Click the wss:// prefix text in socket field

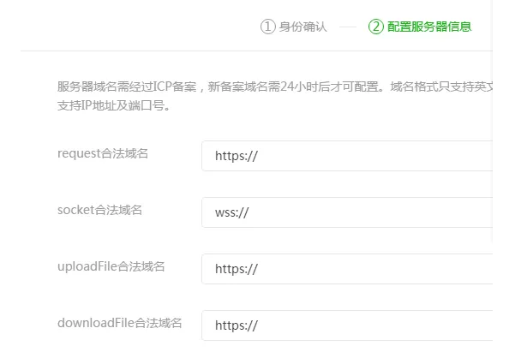tap(231, 212)
